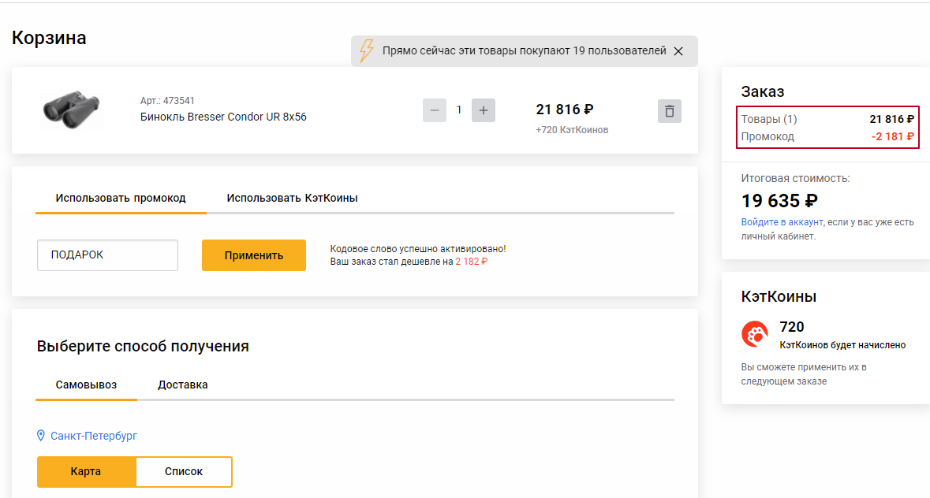
Task: Click the КэтКоины paw icon
Action: 755,335
